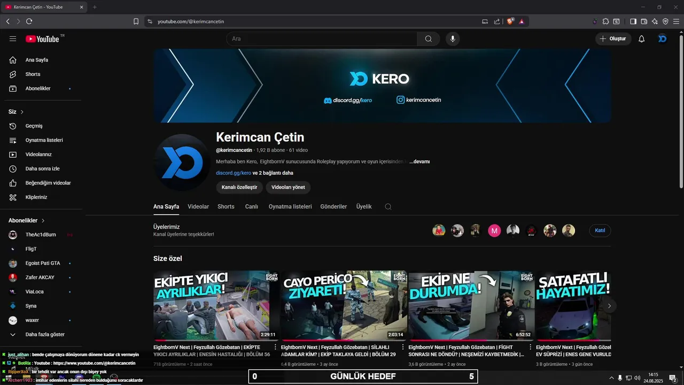
Task: Open ŞATAFATLI HAYATIMIZ video thumbnail
Action: point(573,305)
